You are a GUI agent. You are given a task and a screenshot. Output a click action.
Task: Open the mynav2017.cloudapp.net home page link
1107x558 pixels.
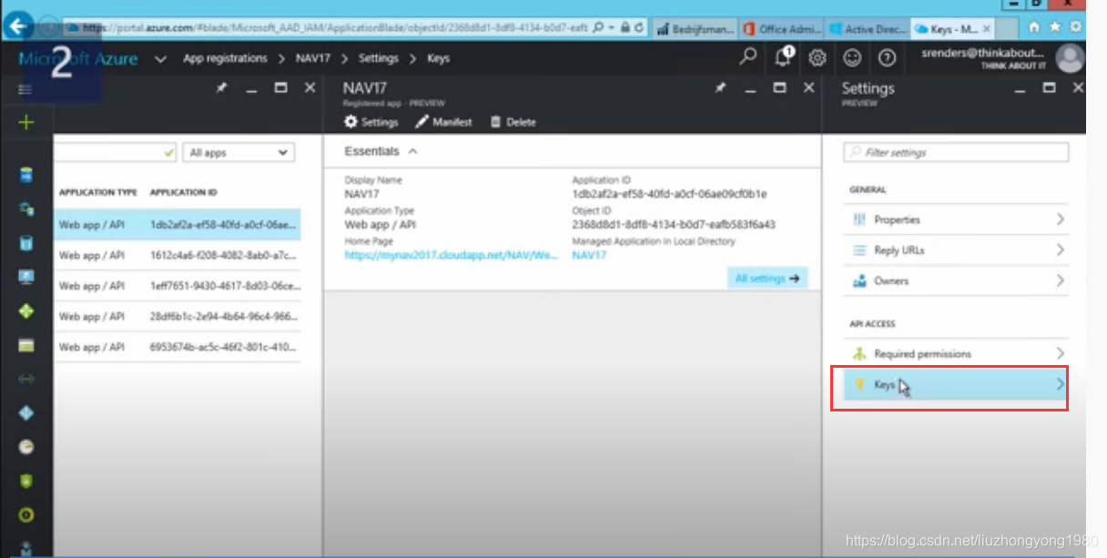click(451, 256)
